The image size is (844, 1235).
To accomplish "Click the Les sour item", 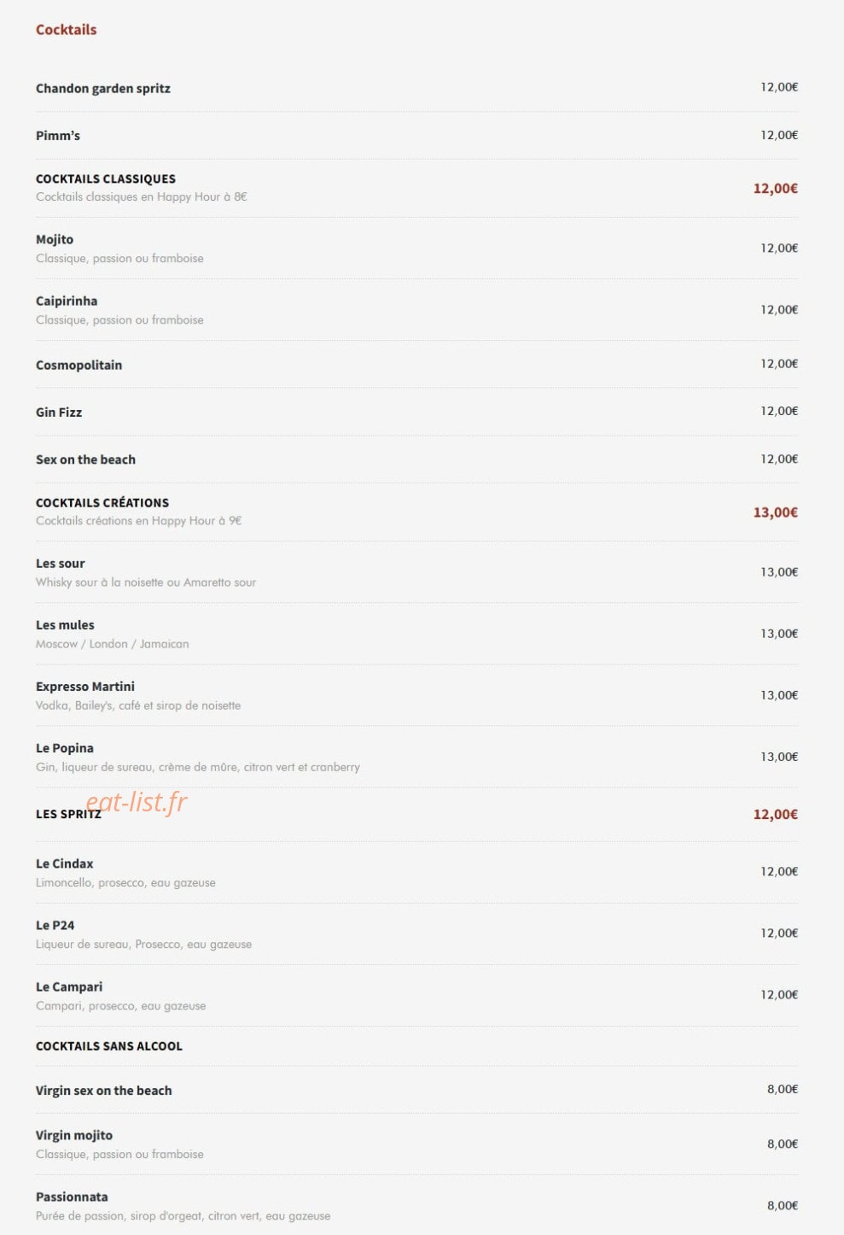I will [x=61, y=564].
